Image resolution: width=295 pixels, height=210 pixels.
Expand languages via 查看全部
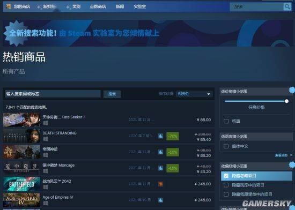pyautogui.click(x=283, y=155)
